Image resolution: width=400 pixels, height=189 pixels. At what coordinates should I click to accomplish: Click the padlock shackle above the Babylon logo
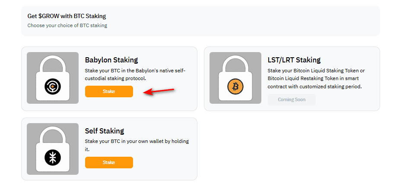coord(53,64)
